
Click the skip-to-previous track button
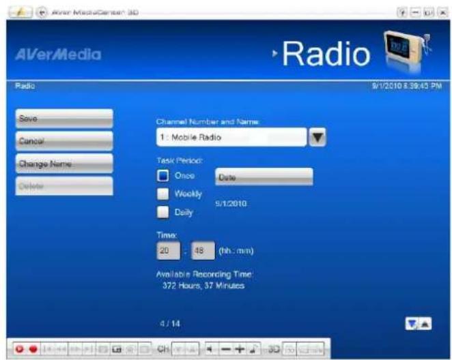(48, 349)
